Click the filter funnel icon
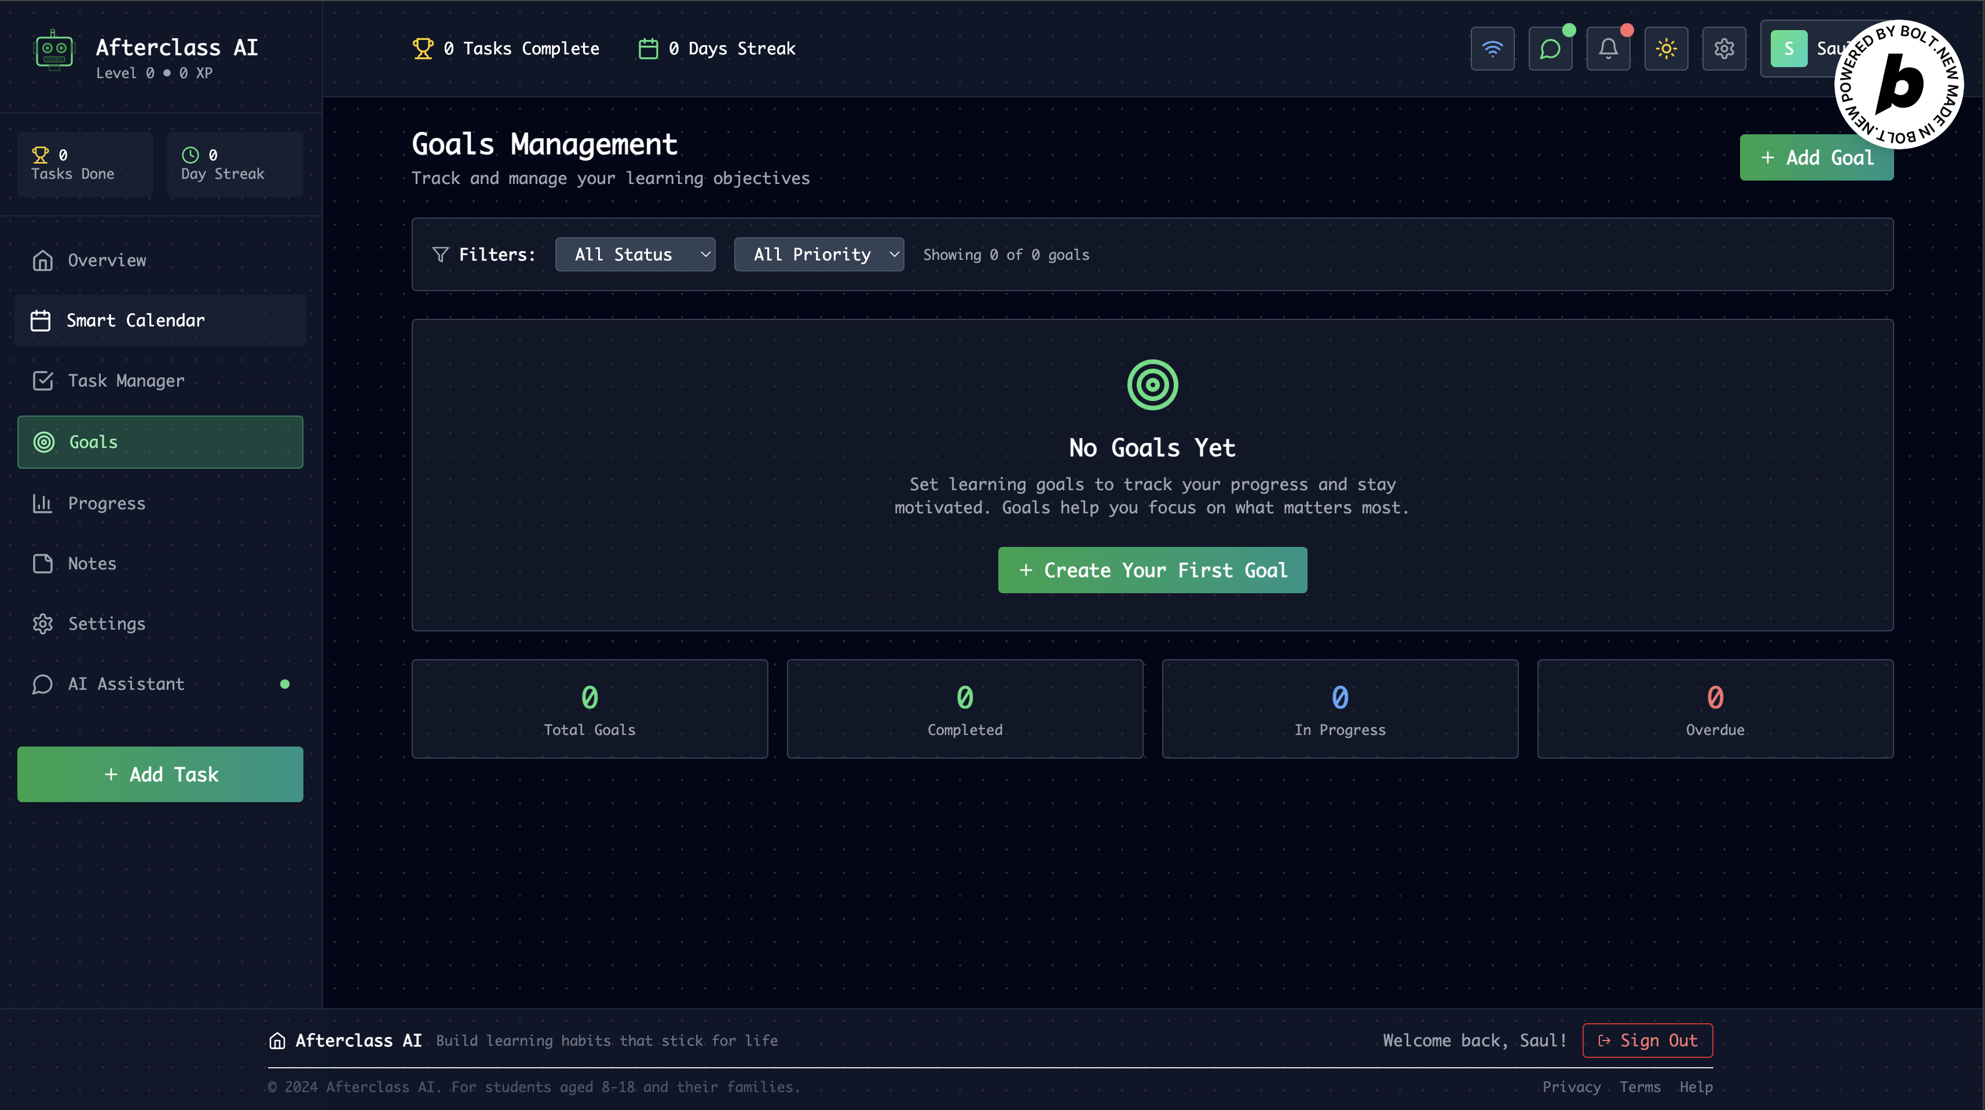This screenshot has width=1985, height=1110. (x=440, y=254)
